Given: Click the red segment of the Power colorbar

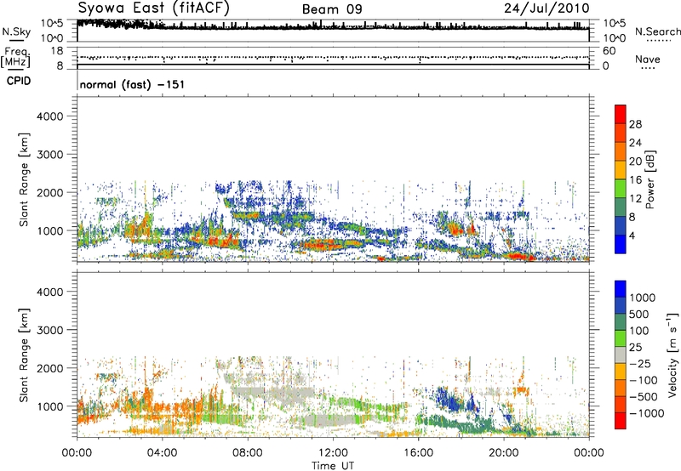Looking at the screenshot, I should click(x=621, y=113).
